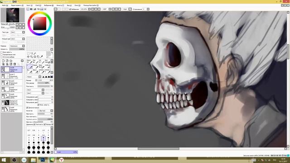This screenshot has height=163, width=290.
Task: Adjust the layer opacity 'Непрозр' slider
Action: pyautogui.click(x=17, y=49)
